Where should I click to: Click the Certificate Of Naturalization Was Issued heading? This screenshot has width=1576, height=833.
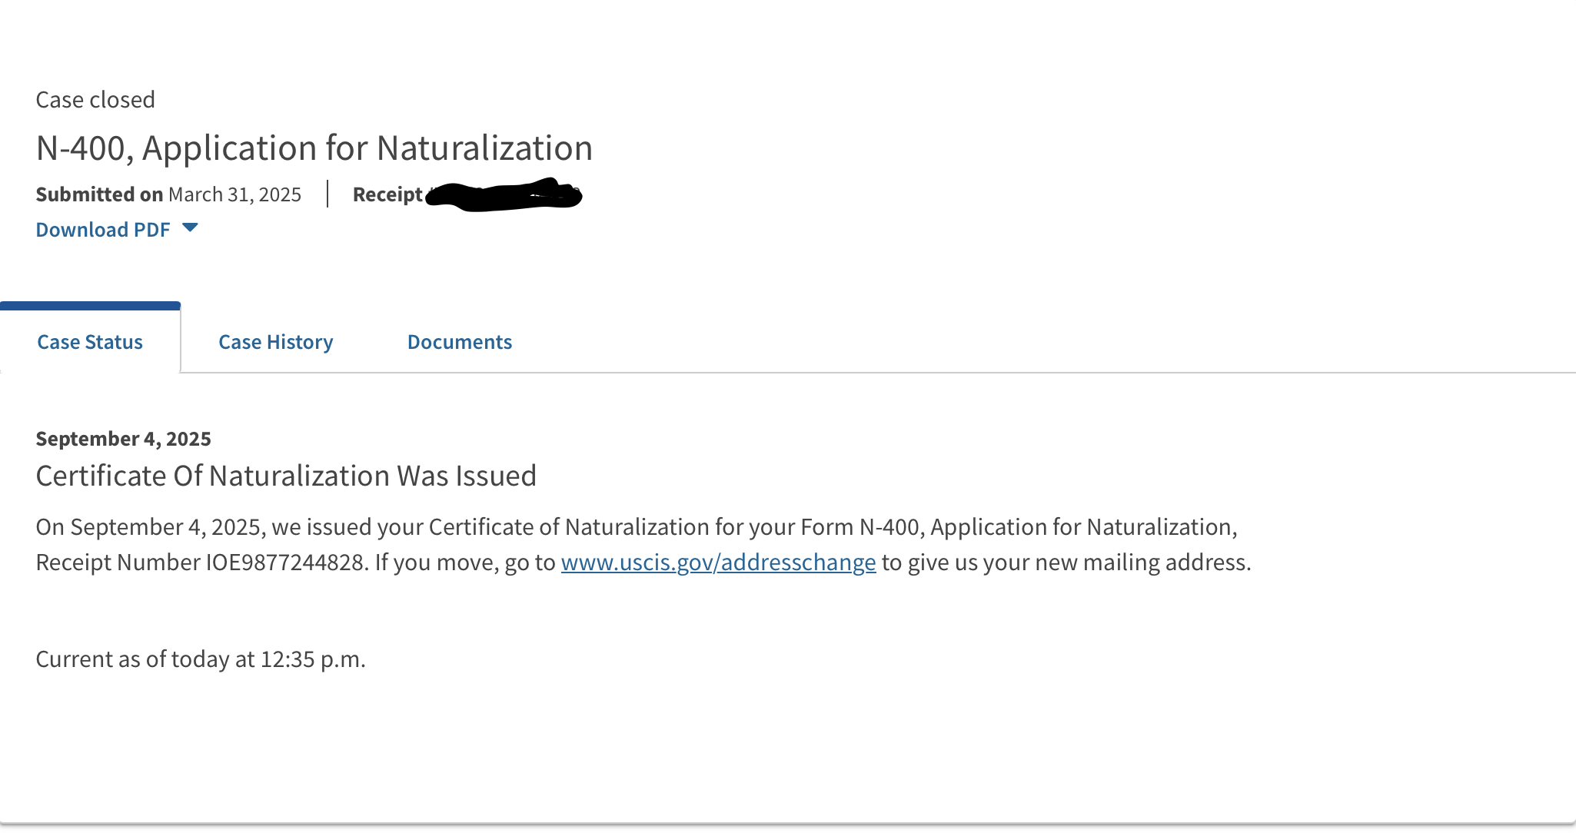(x=286, y=476)
